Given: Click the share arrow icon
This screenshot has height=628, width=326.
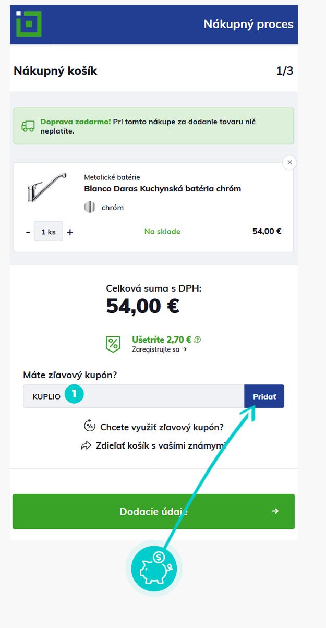Looking at the screenshot, I should point(86,446).
